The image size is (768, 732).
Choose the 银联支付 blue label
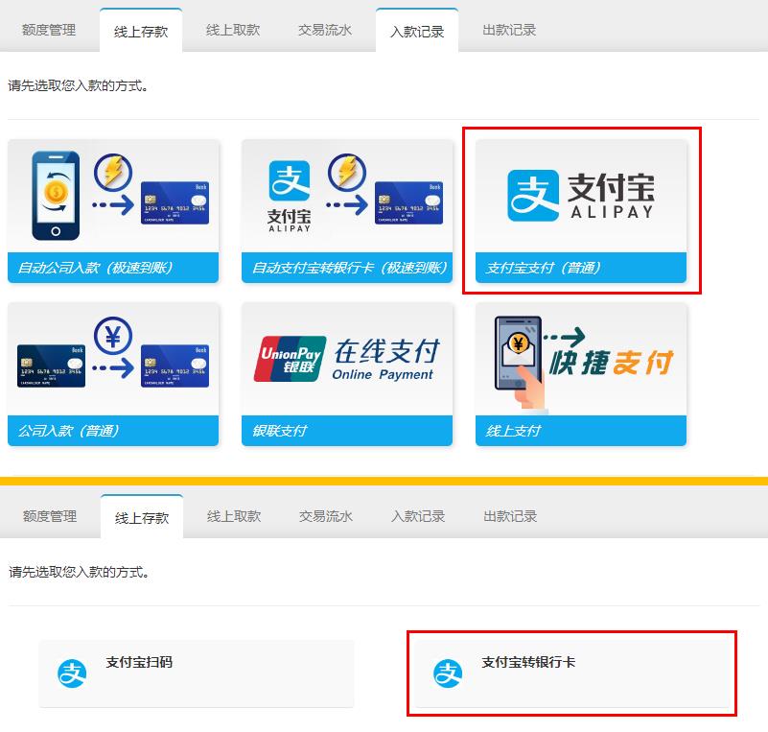pos(347,431)
